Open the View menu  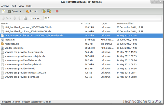click(x=21, y=6)
